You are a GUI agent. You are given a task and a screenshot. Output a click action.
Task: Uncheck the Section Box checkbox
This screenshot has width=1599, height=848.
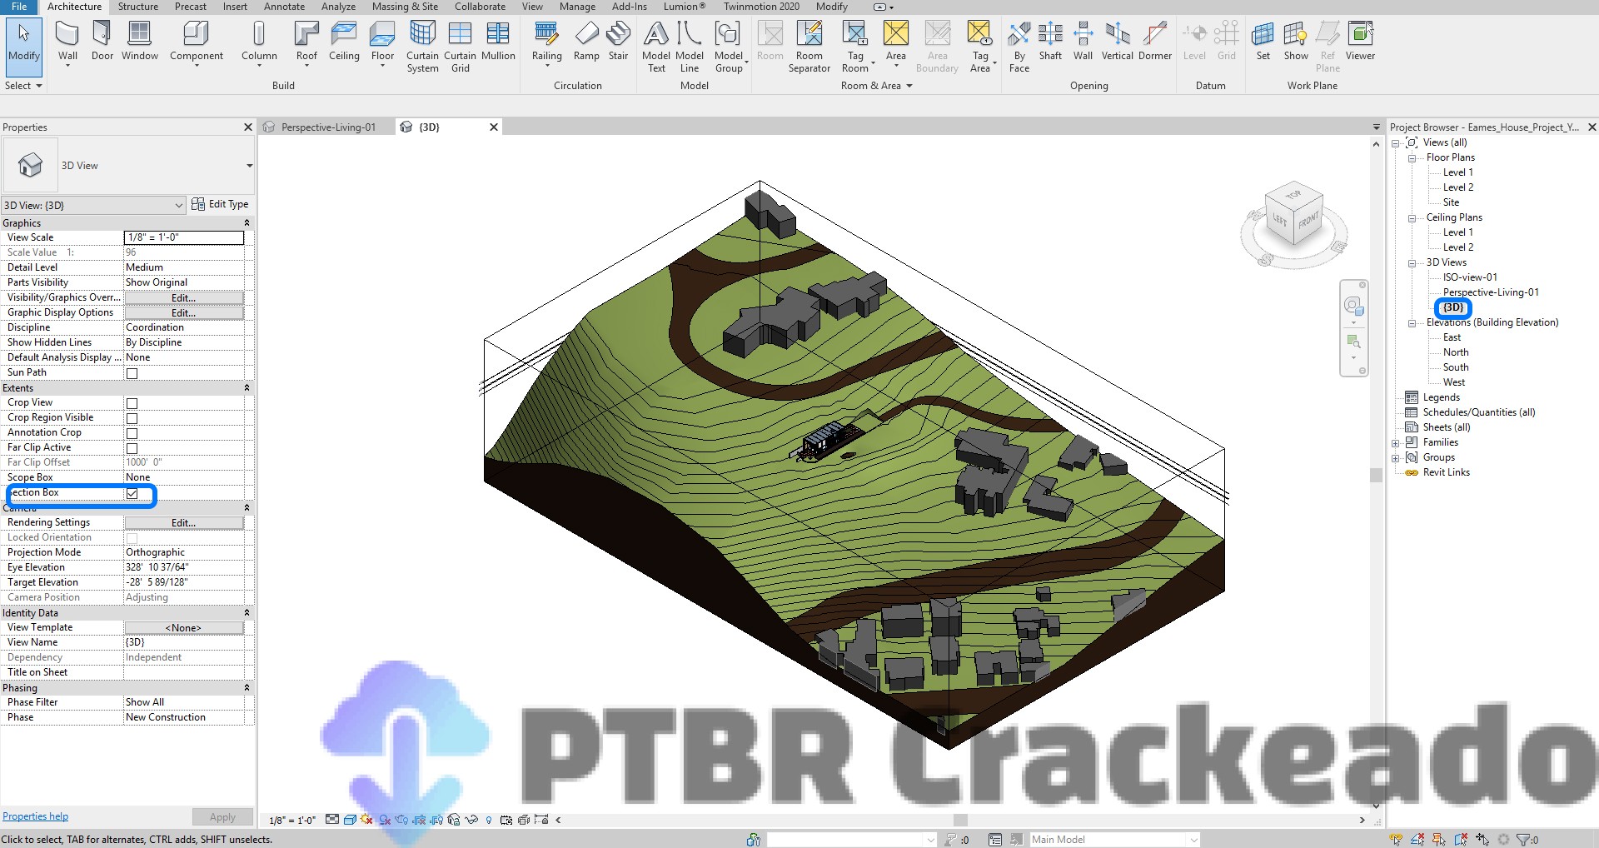pyautogui.click(x=132, y=493)
